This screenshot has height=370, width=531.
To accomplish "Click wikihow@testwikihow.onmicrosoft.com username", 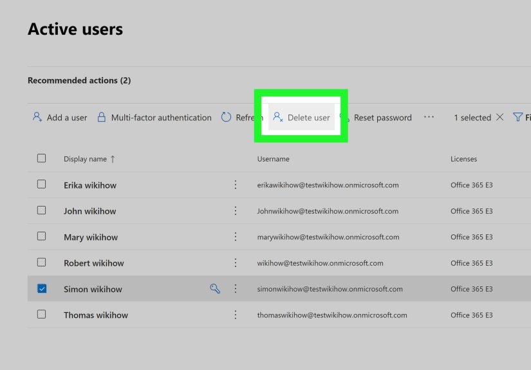I will 320,263.
